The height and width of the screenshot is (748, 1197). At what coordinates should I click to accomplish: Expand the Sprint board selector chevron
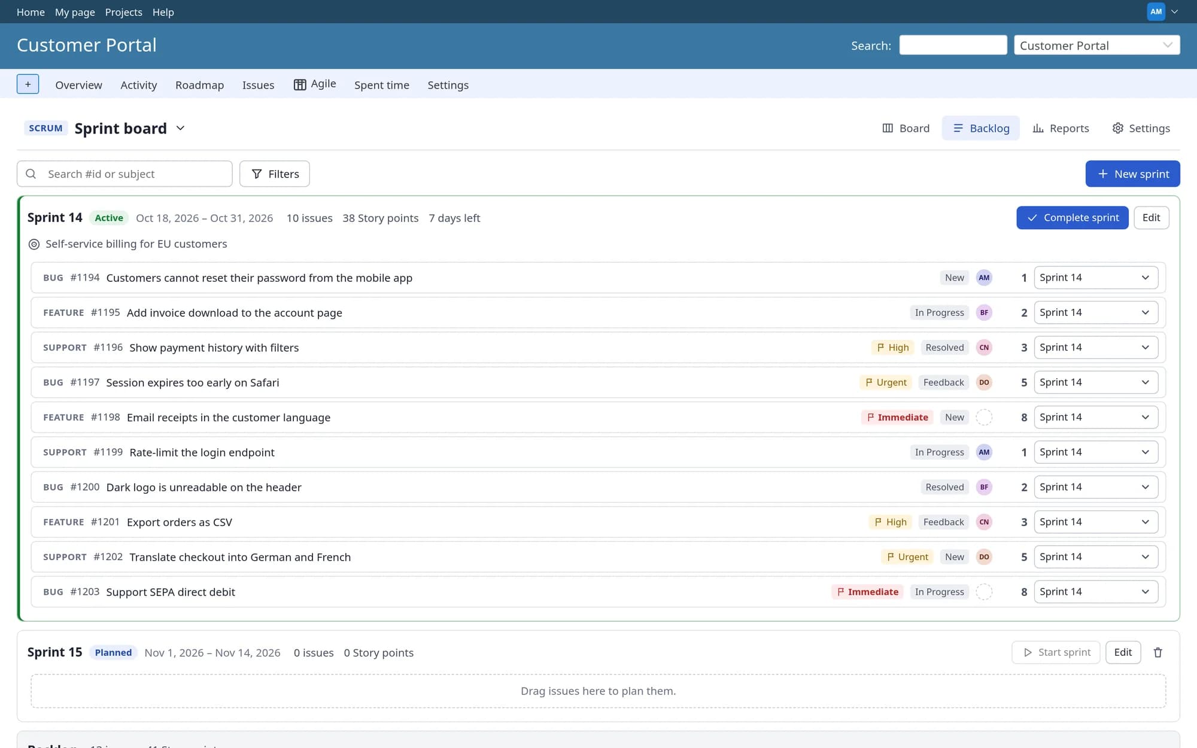pyautogui.click(x=180, y=128)
